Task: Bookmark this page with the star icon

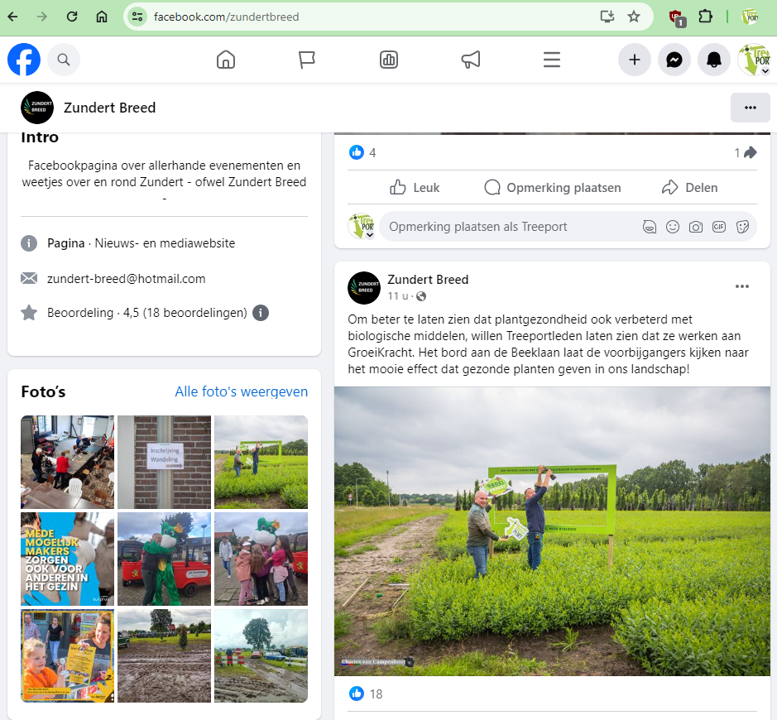Action: click(x=634, y=17)
